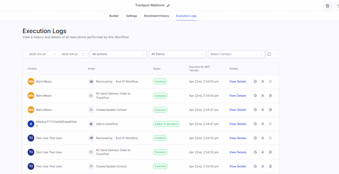339x174 pixels.
Task: Expand the All actions dropdown
Action: pyautogui.click(x=118, y=54)
